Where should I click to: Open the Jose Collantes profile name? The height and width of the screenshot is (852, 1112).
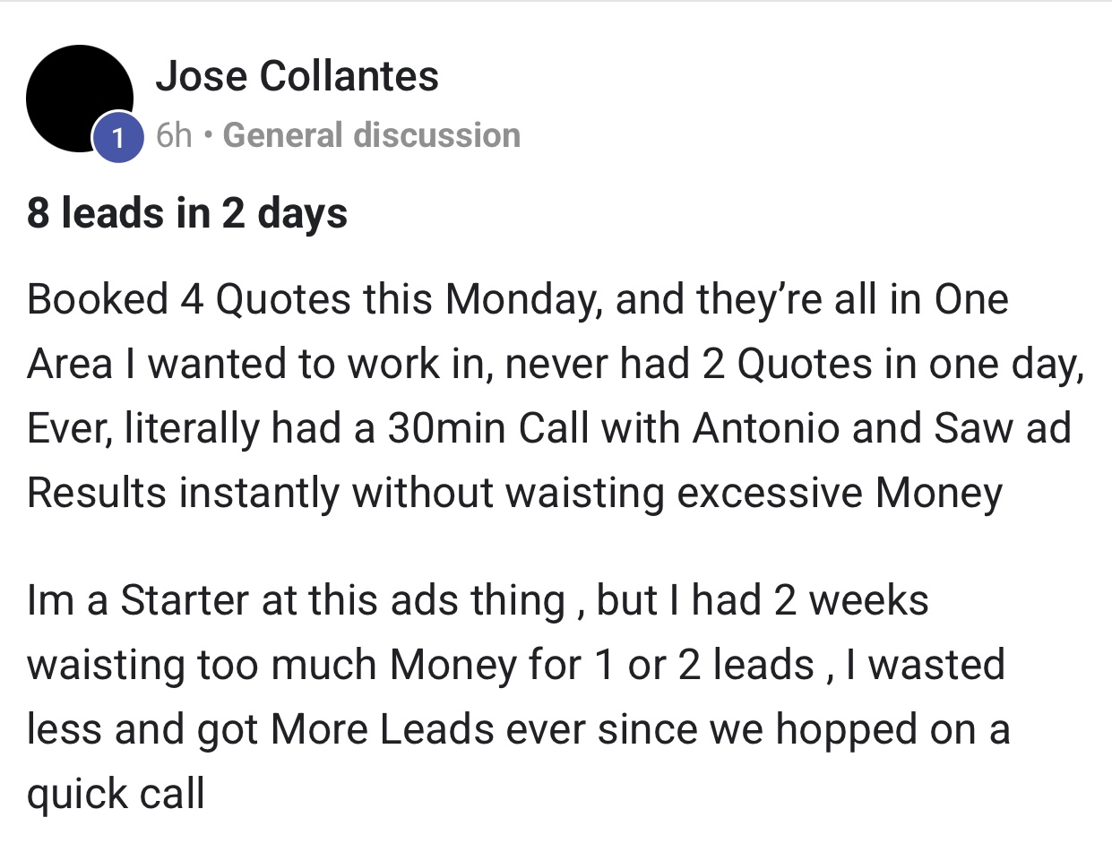coord(297,76)
